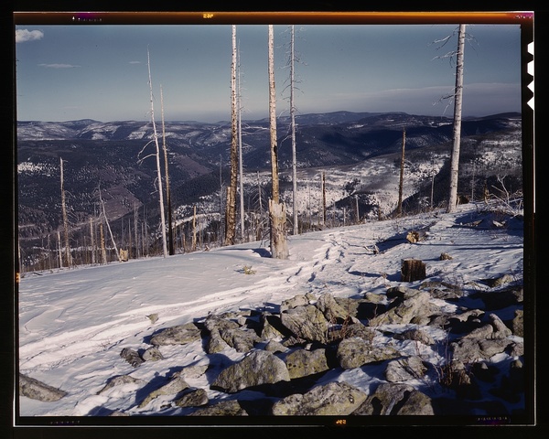Viewport: 549px width, 439px height.
Task: Click the thin curved bare tree left of center
Action: coord(156,155)
